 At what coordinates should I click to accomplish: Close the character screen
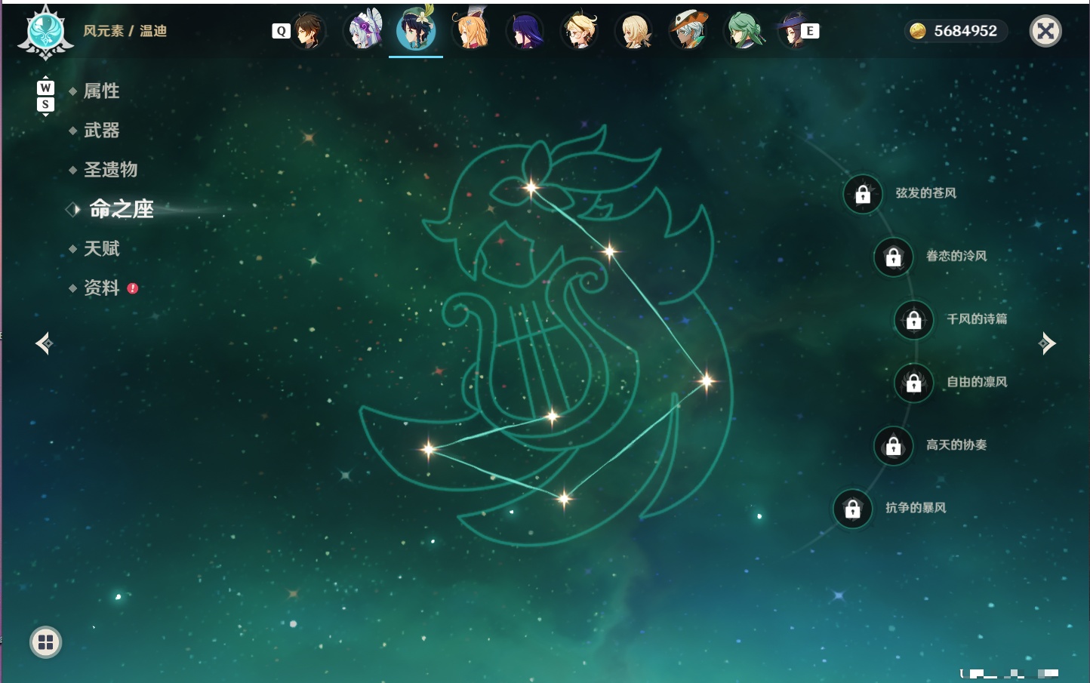pos(1045,31)
